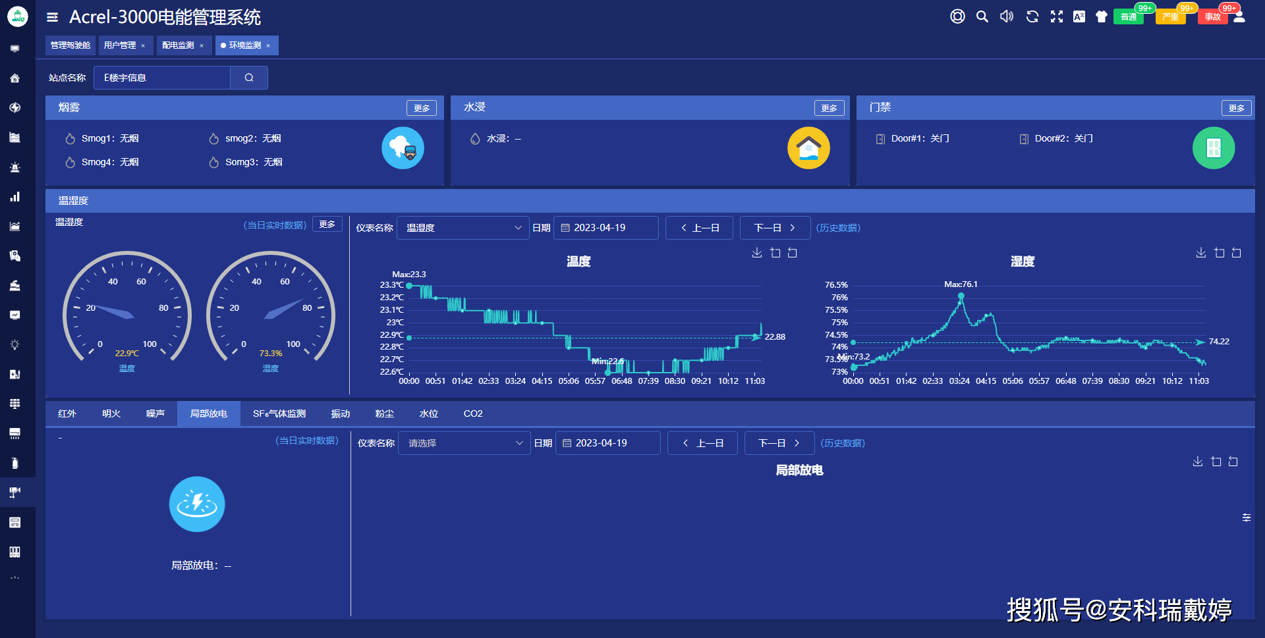Click the smoke detector cloud round icon
This screenshot has height=638, width=1265.
point(403,148)
